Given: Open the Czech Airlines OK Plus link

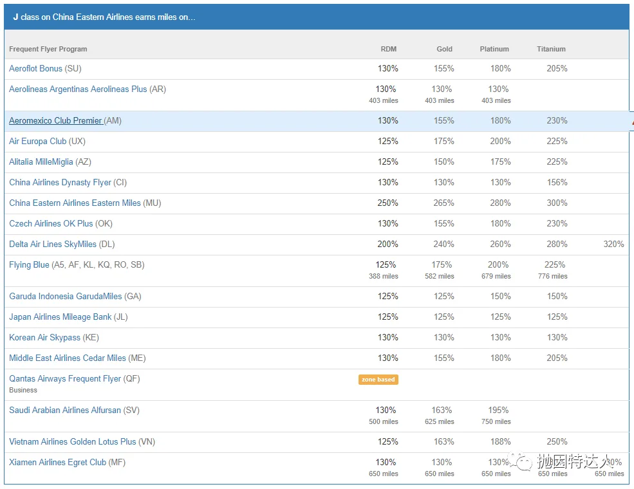Looking at the screenshot, I should coord(51,224).
